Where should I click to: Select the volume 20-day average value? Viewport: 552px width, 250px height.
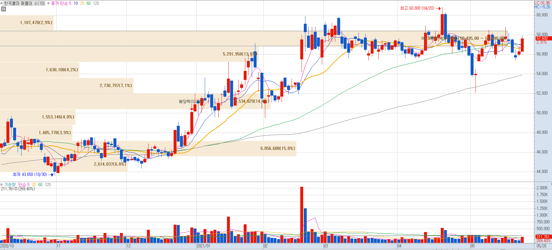pyautogui.click(x=34, y=185)
